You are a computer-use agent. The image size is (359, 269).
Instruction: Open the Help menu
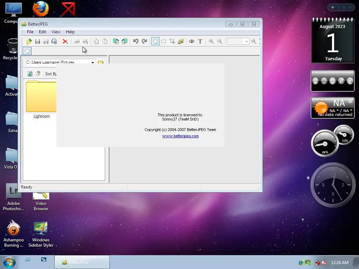pyautogui.click(x=70, y=32)
